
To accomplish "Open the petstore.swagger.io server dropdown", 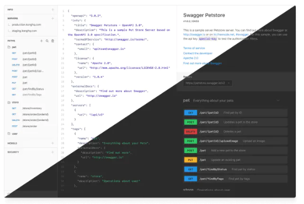I will [207, 83].
